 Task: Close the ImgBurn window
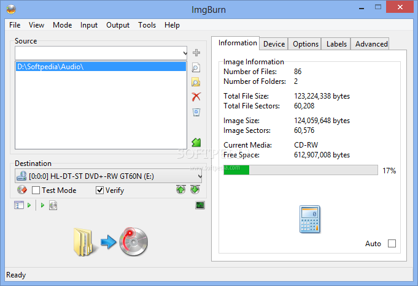pos(400,7)
